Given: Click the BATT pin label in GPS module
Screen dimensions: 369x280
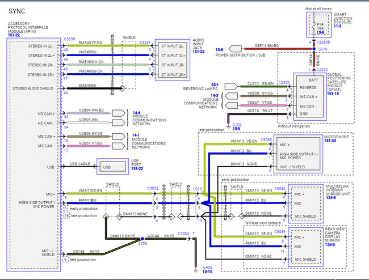Looking at the screenshot, I should tap(313, 80).
